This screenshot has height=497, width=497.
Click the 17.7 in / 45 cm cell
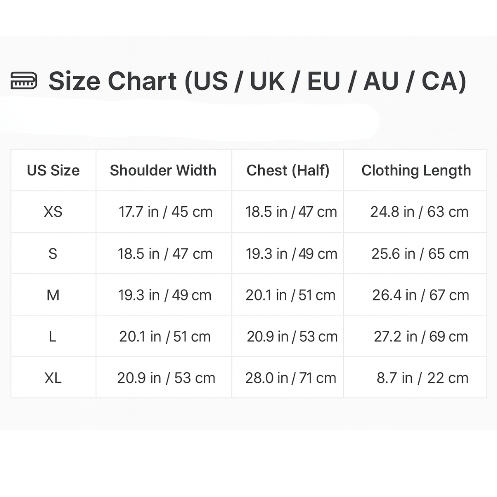pos(166,212)
